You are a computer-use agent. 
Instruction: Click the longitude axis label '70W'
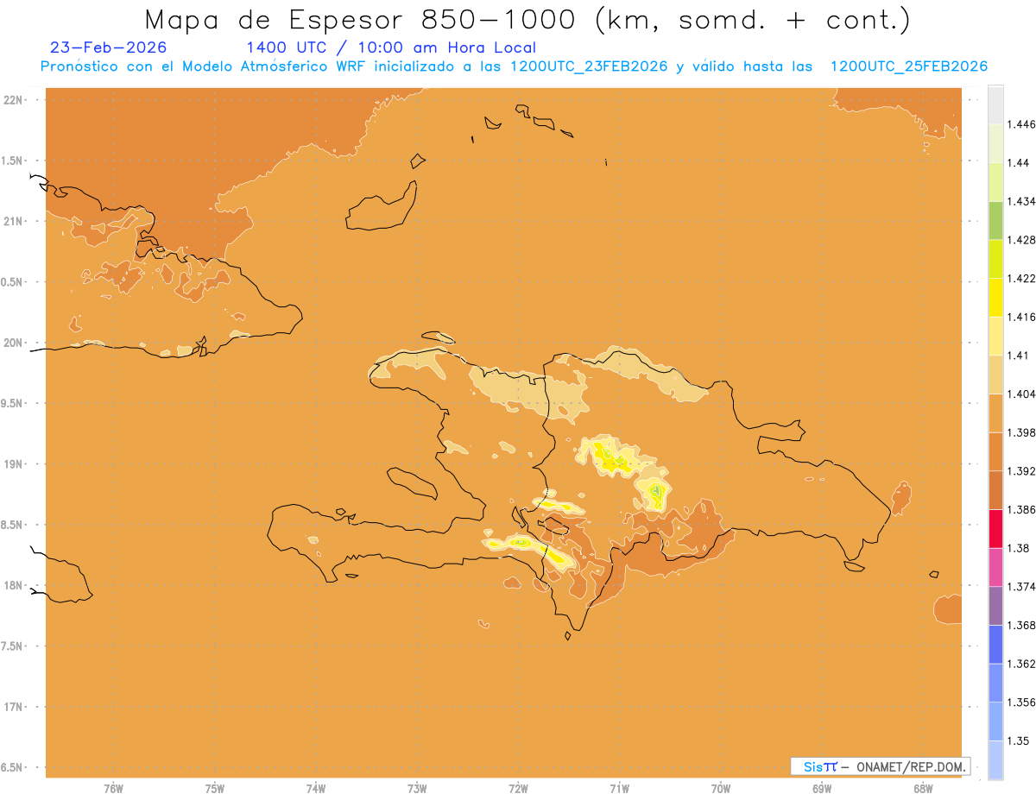721,788
